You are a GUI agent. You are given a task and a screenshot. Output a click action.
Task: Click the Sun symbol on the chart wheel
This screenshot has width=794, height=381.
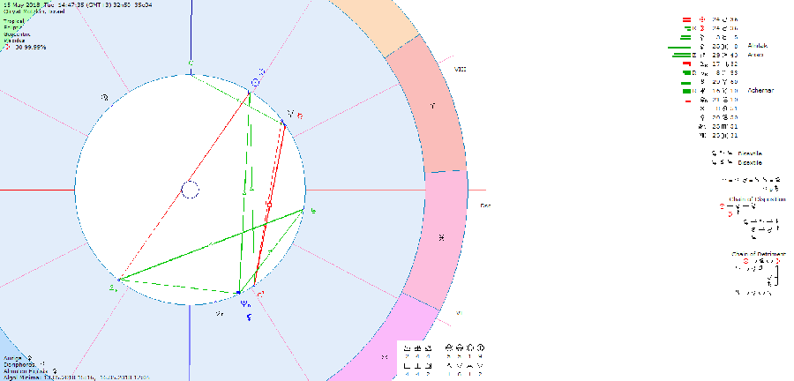(256, 83)
